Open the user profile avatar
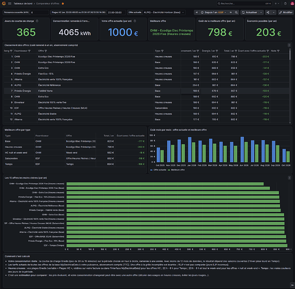 292,3
